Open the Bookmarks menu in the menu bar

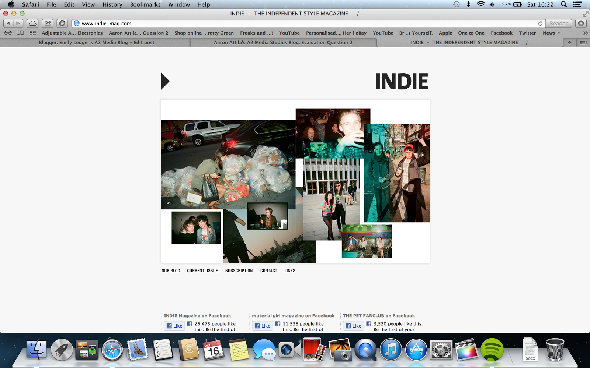(x=145, y=4)
